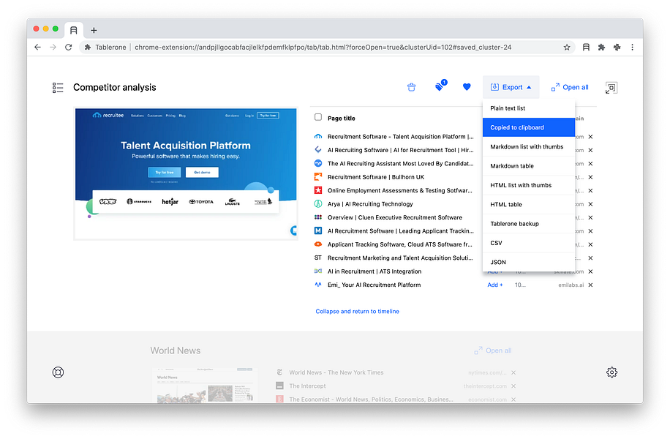Open the Chrome extensions puzzle icon
This screenshot has width=670, height=439.
pos(601,47)
